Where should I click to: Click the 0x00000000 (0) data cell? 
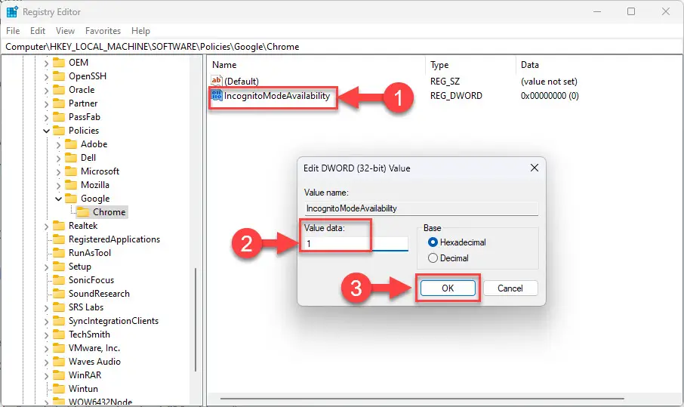coord(550,96)
